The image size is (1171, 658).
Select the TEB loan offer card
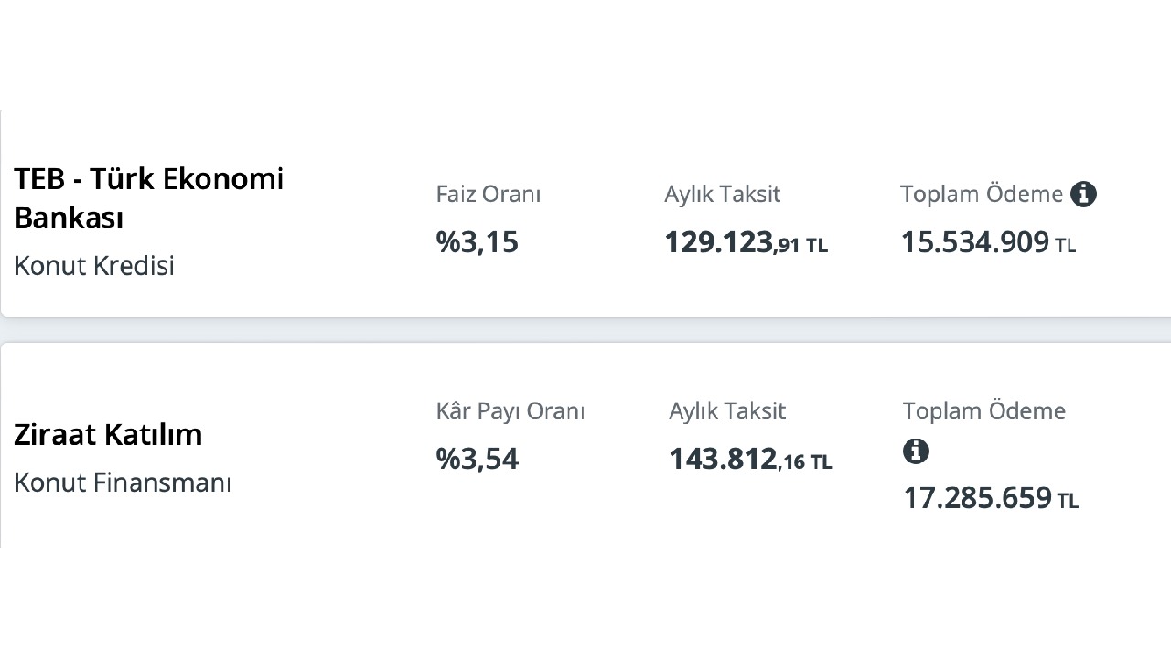coord(585,214)
